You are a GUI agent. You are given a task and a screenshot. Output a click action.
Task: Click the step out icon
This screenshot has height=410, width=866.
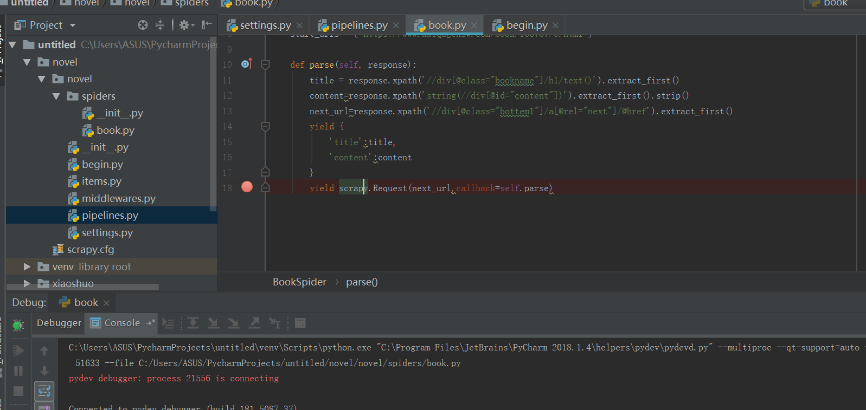coord(254,323)
